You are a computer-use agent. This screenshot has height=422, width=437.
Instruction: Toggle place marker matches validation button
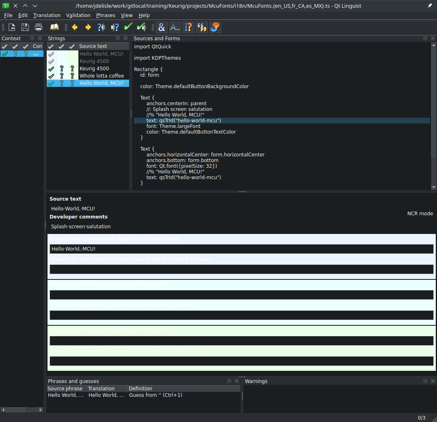[215, 27]
